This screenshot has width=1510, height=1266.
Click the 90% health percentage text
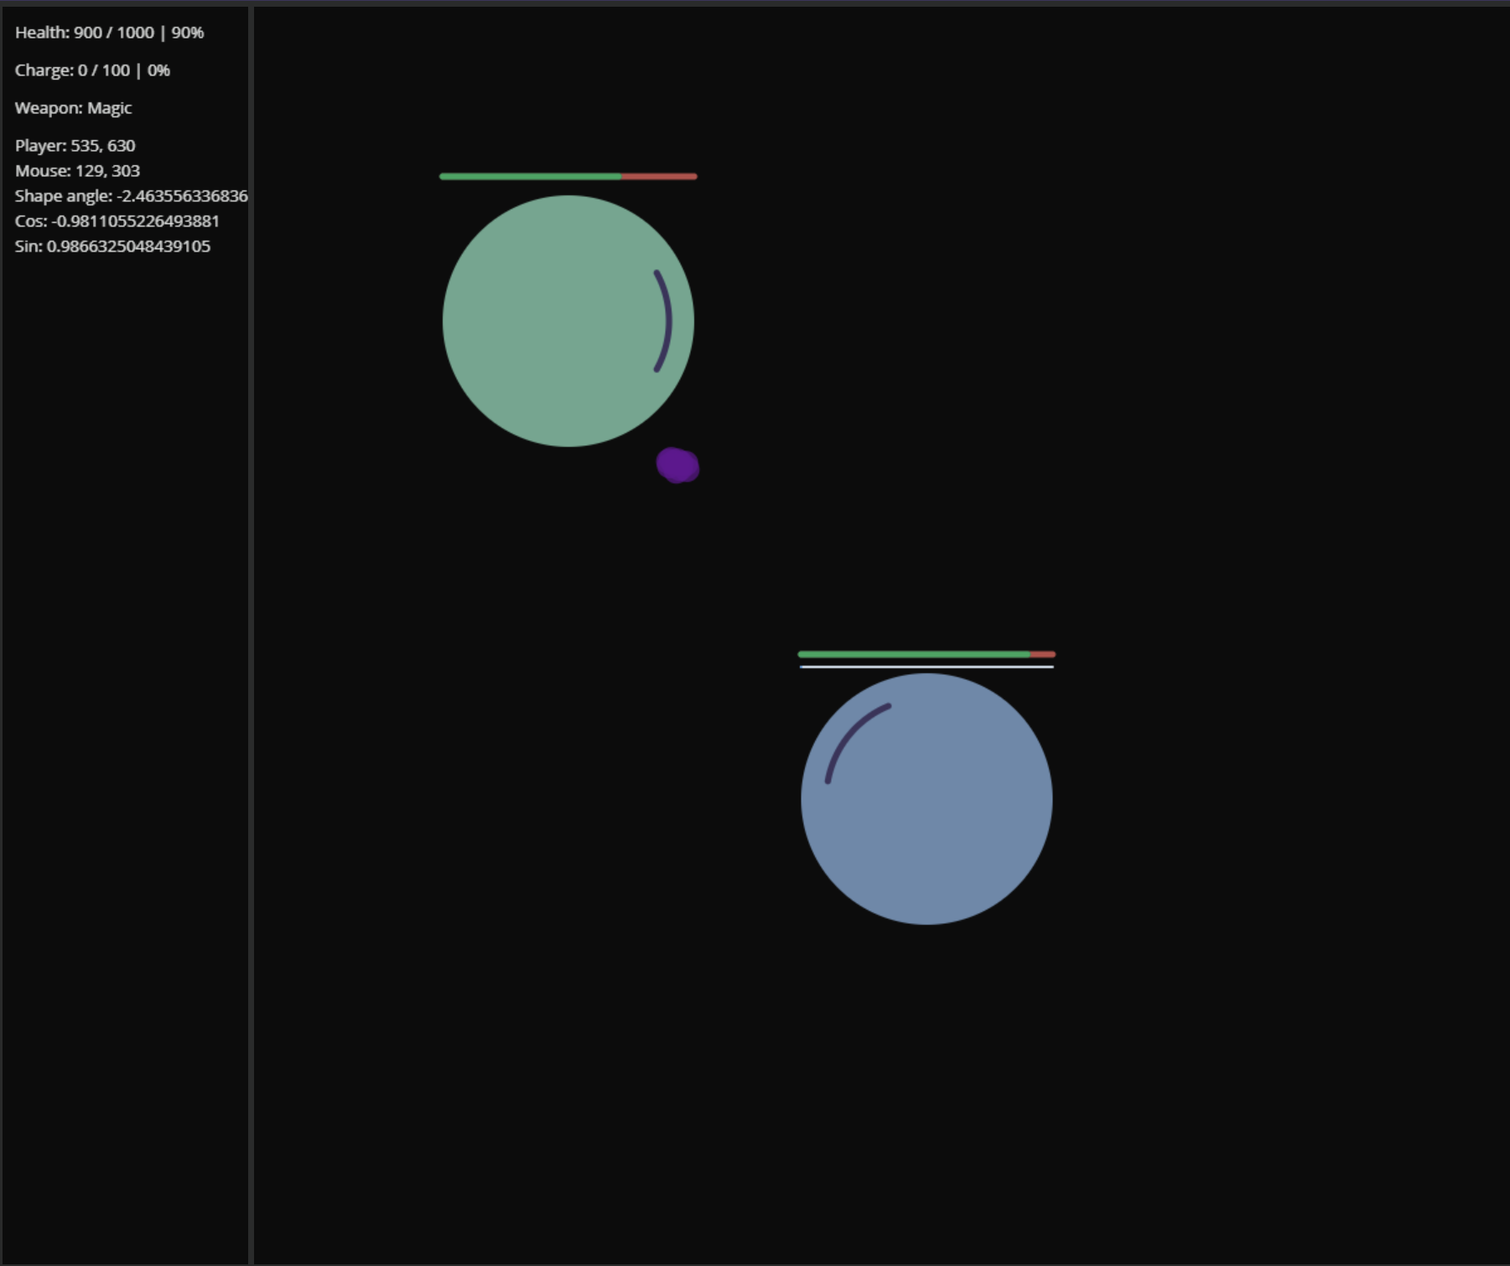pyautogui.click(x=188, y=33)
